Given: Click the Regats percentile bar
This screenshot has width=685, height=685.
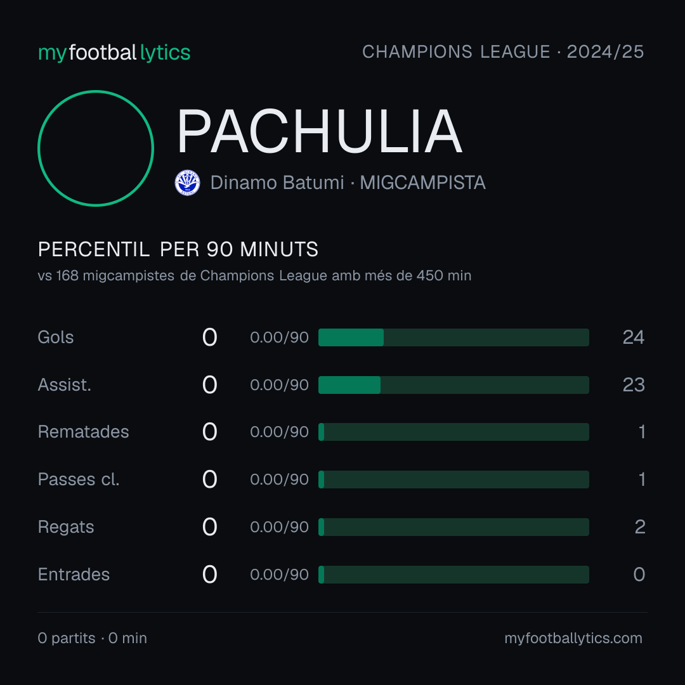Looking at the screenshot, I should pyautogui.click(x=453, y=527).
